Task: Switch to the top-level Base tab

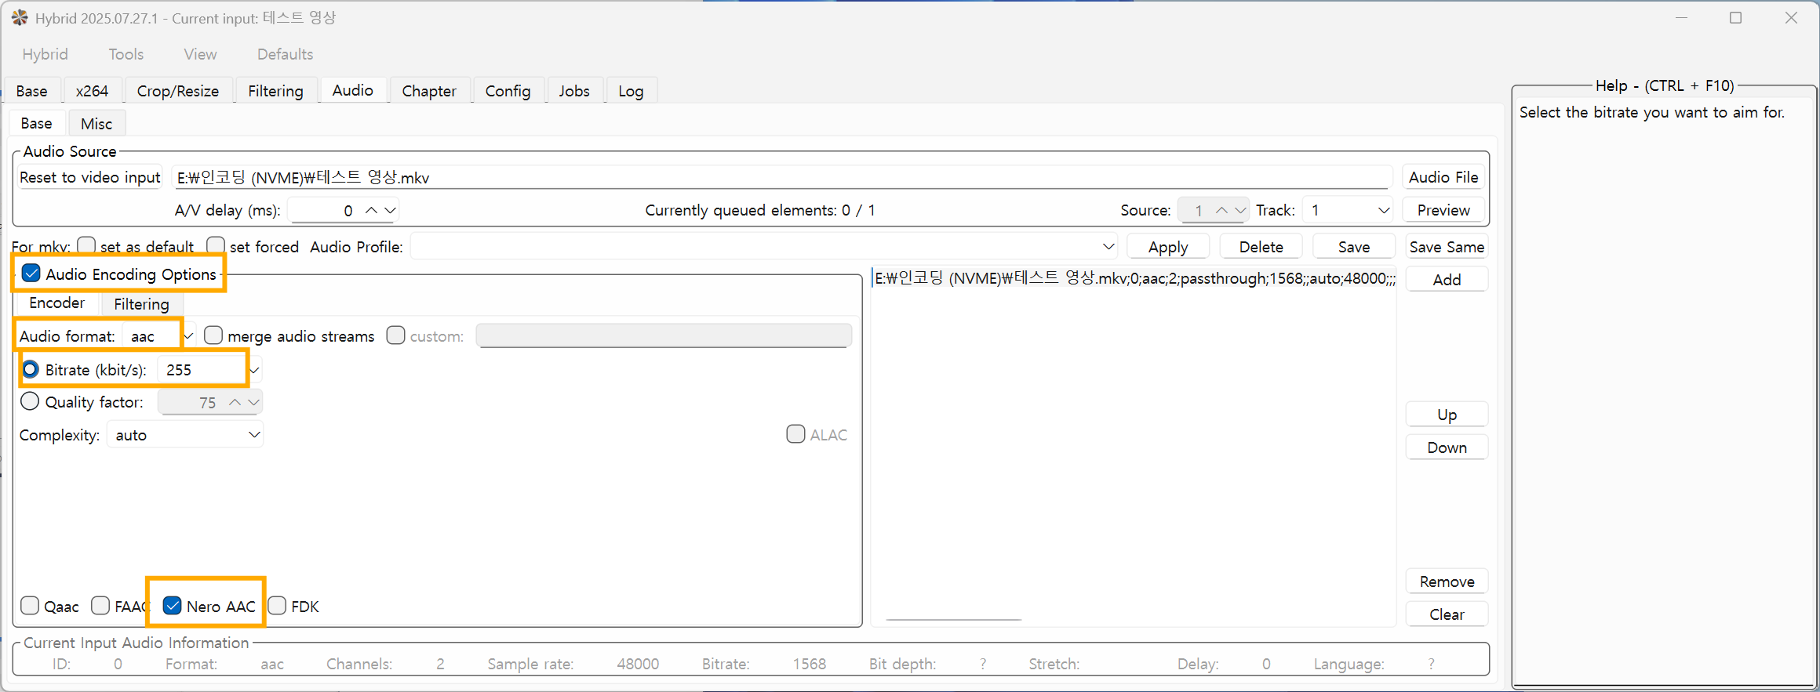Action: pos(31,91)
